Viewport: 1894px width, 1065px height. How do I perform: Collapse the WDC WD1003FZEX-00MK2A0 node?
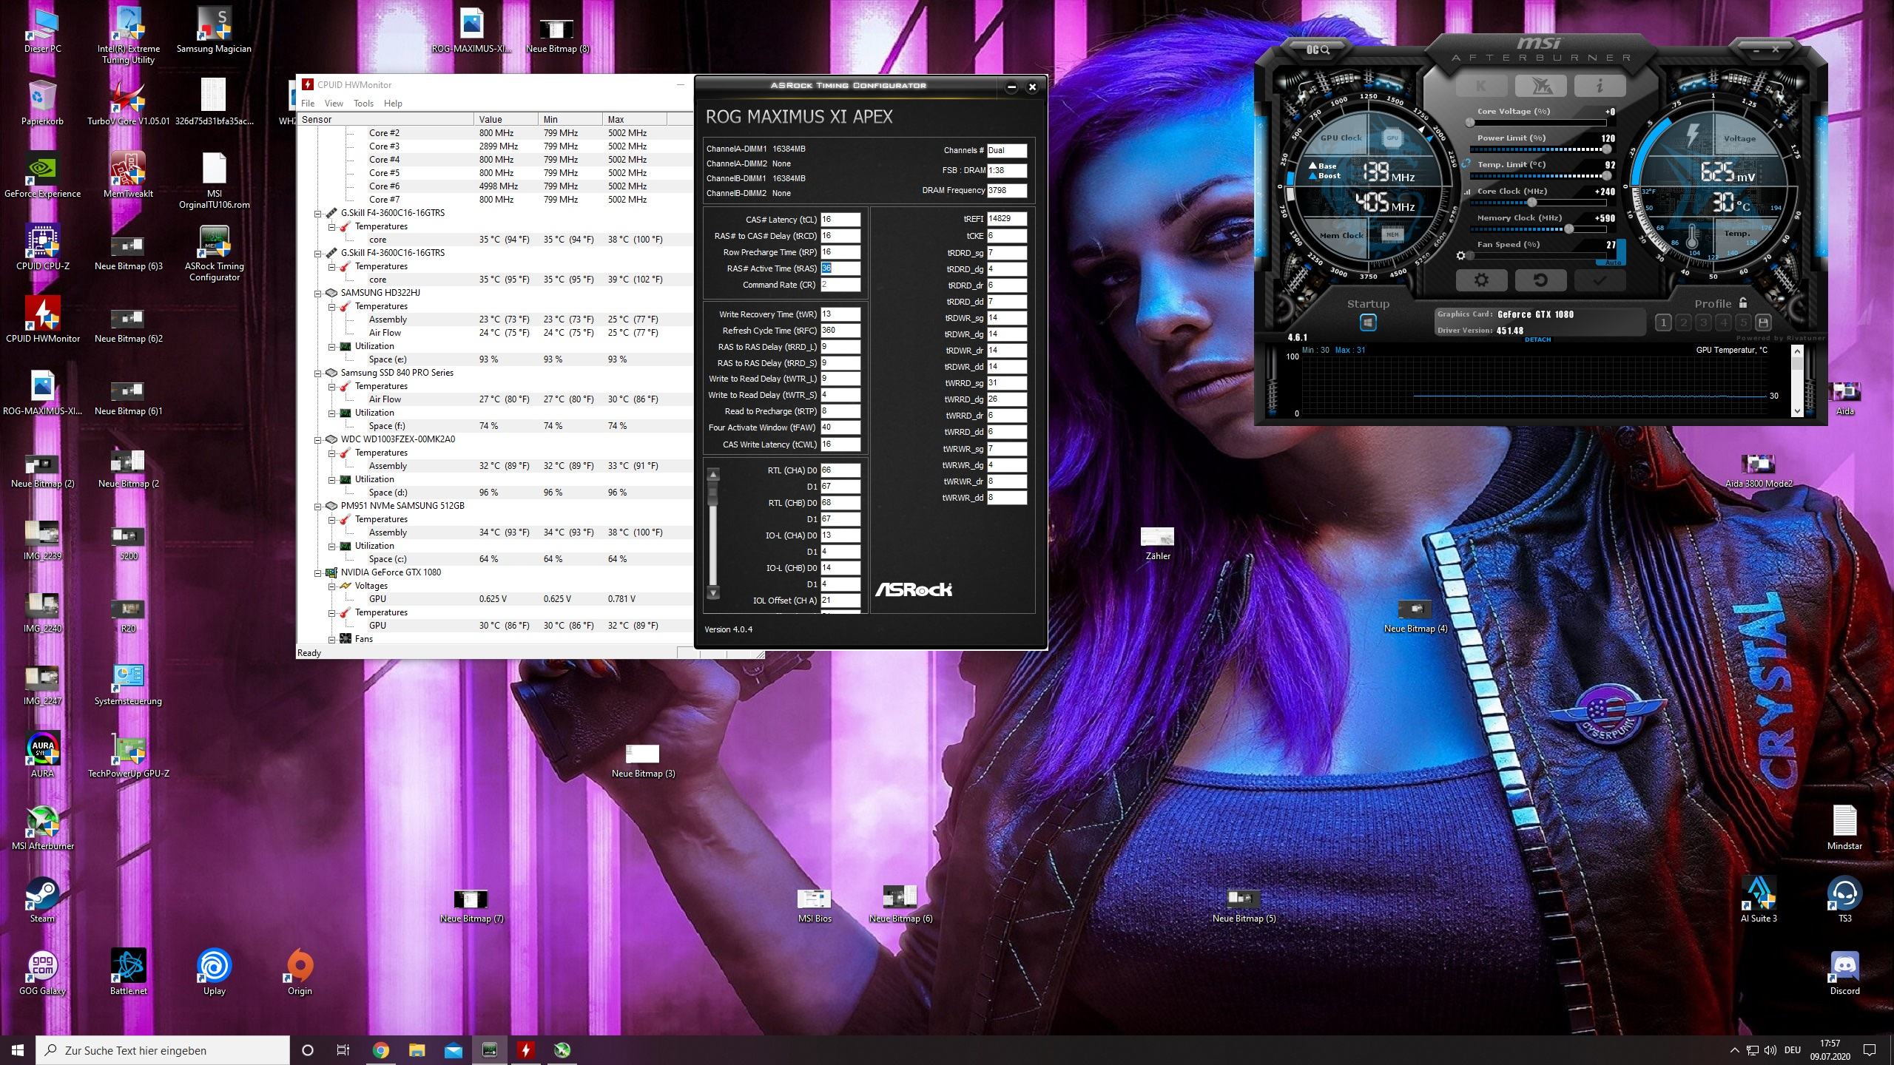click(318, 439)
